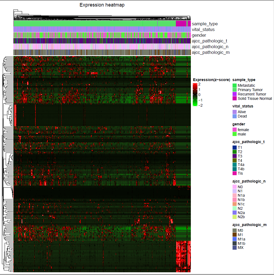Click the Dead legend swatch
Viewport: 274px width, 275px height.
click(x=234, y=116)
